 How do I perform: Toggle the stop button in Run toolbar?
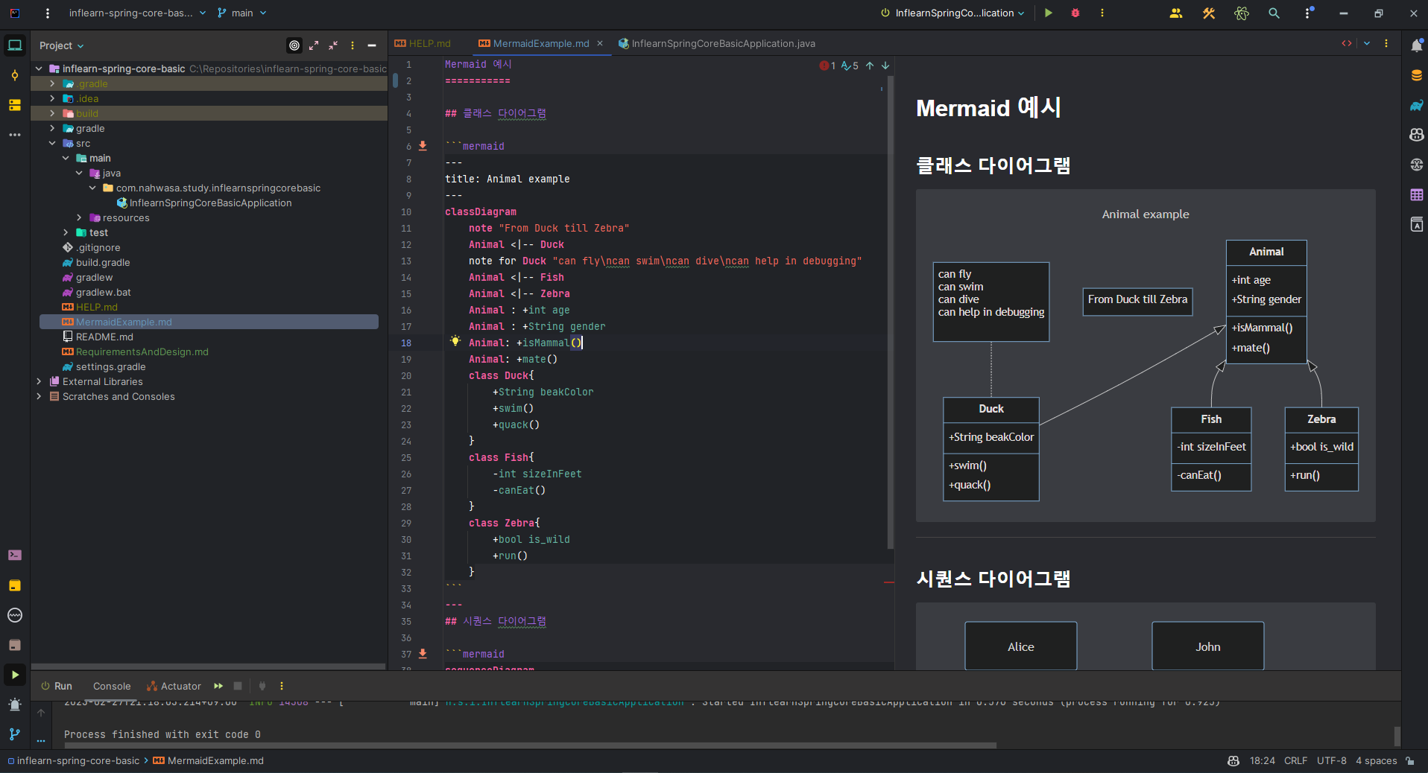point(238,686)
